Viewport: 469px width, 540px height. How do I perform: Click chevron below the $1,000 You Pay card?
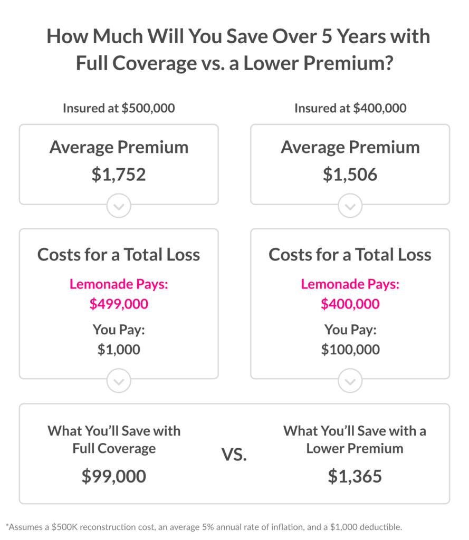(119, 381)
